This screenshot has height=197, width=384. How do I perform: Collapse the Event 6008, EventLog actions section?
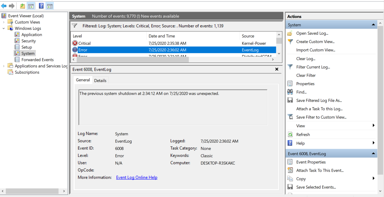pos(373,154)
